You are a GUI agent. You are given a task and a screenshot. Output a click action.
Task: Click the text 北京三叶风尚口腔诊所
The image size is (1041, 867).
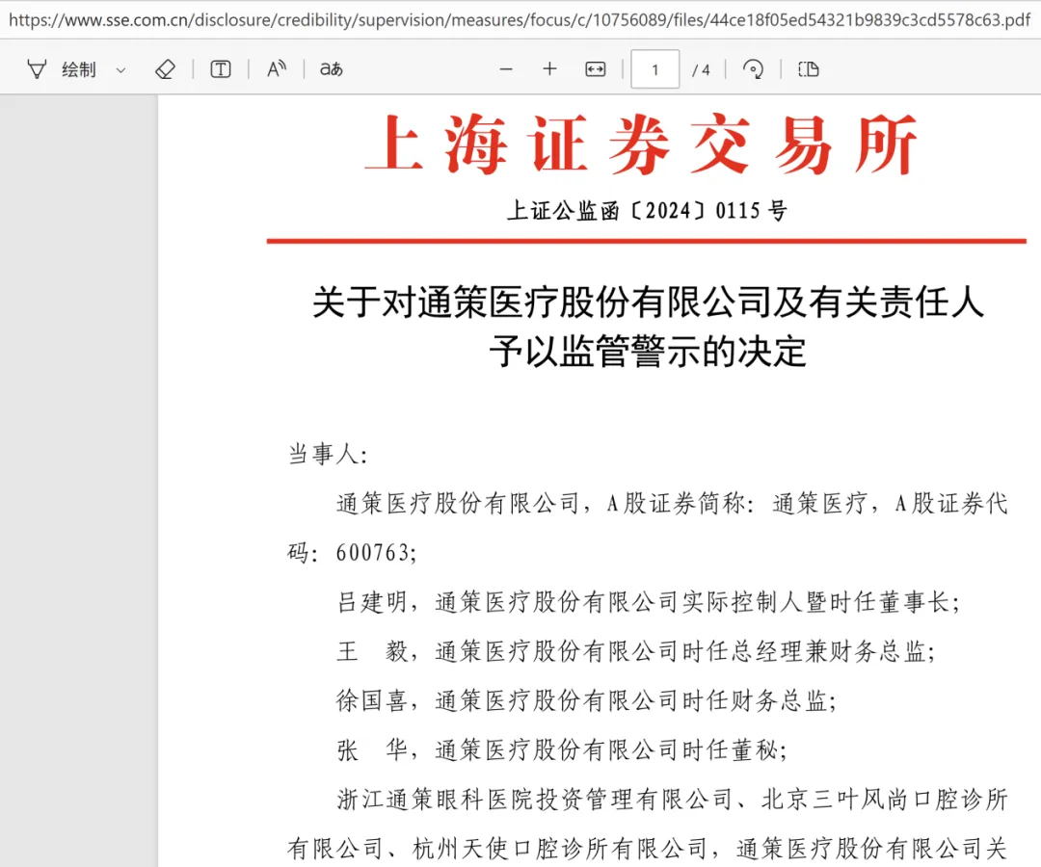point(885,800)
